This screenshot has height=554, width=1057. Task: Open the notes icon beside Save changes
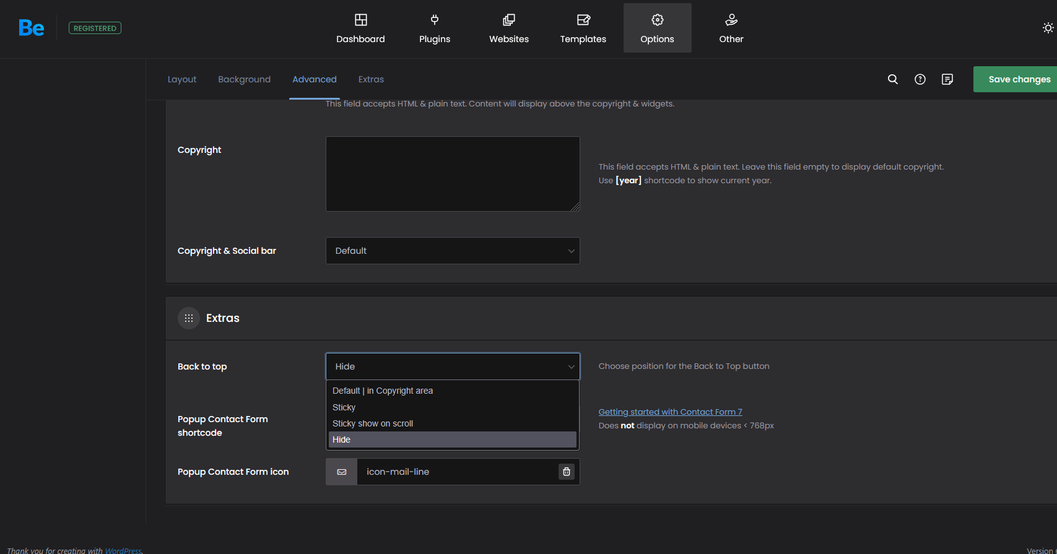(947, 79)
